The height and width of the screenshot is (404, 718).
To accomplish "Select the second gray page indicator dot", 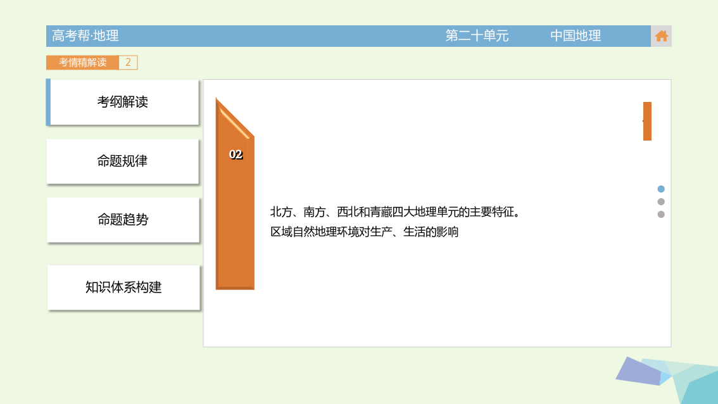I will [x=661, y=201].
